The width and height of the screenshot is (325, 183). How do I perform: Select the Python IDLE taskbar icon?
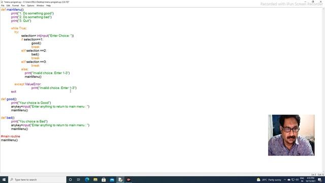(120, 179)
